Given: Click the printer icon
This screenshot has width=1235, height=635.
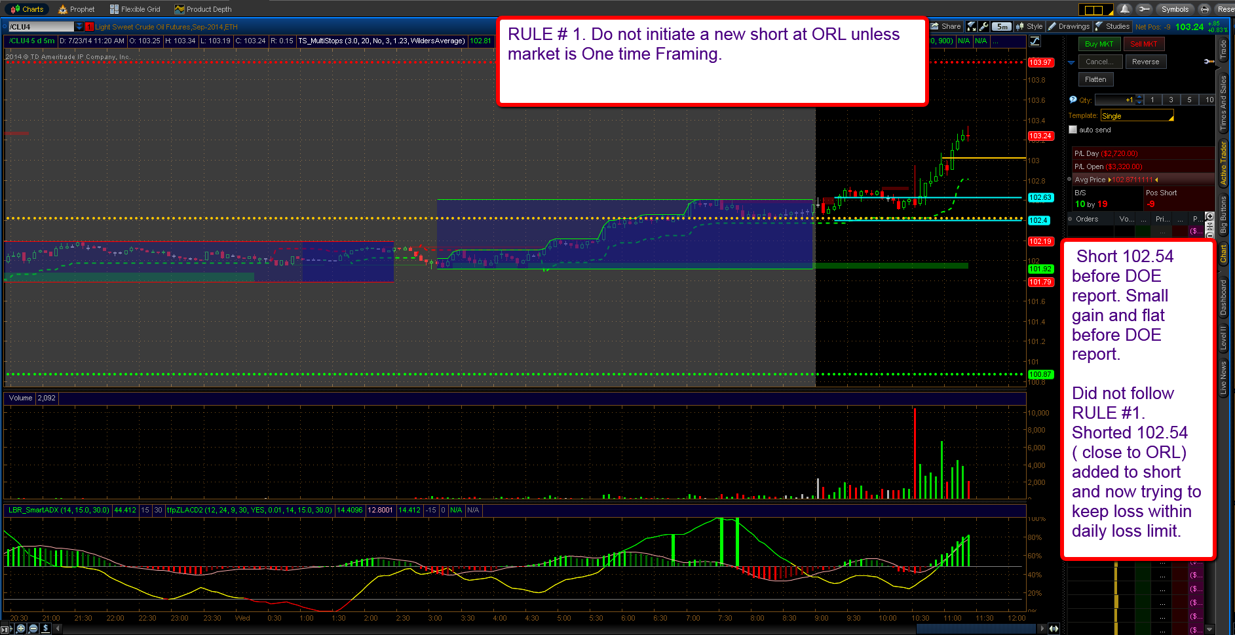Looking at the screenshot, I should pyautogui.click(x=1205, y=9).
